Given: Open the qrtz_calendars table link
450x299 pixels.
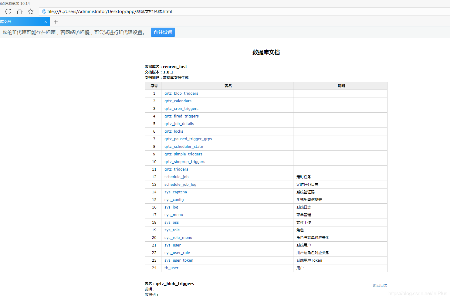Looking at the screenshot, I should (x=178, y=101).
